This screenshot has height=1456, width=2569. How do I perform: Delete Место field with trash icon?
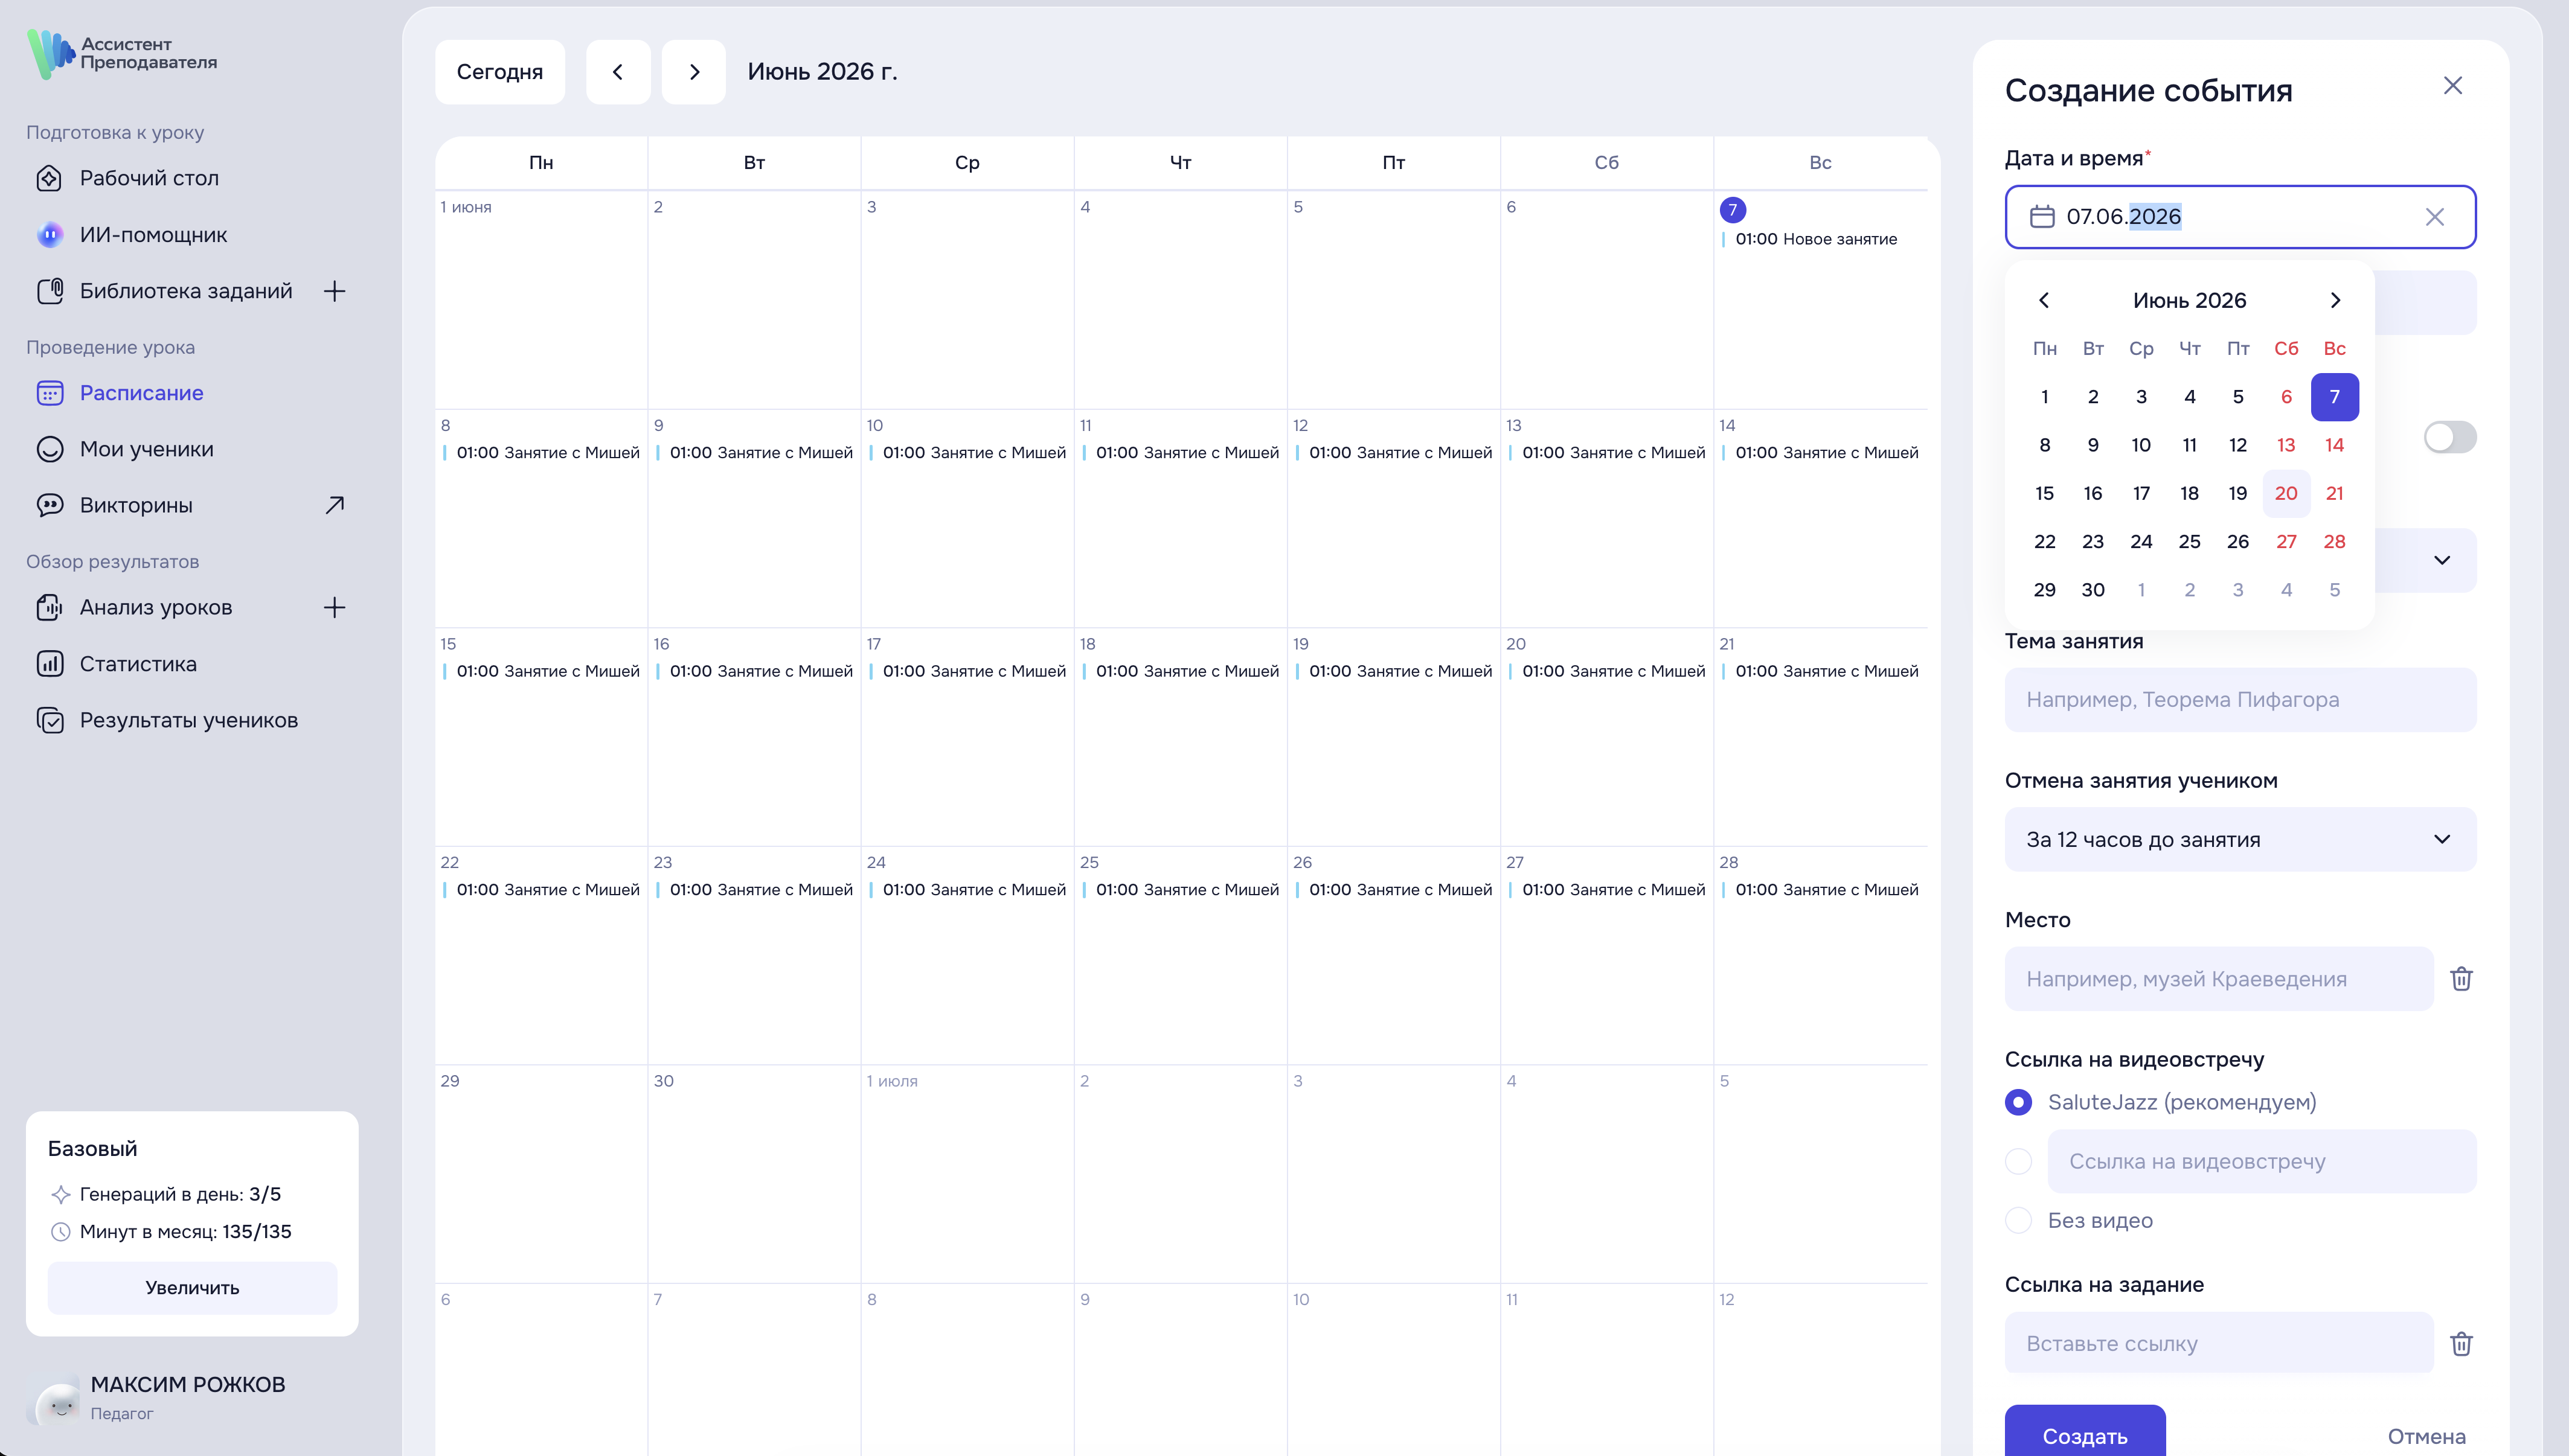(2462, 979)
